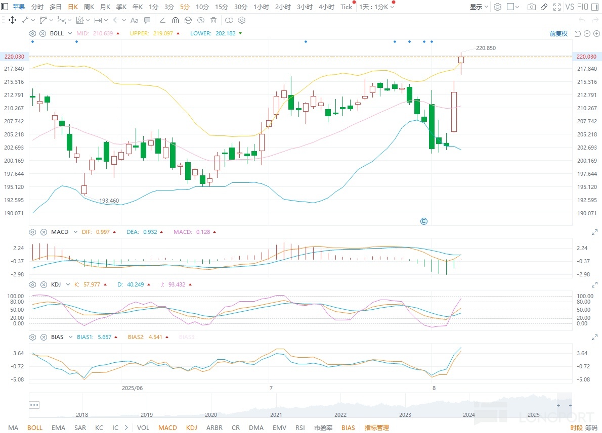
Task: Open 指标管理 indicator management
Action: coord(377,427)
